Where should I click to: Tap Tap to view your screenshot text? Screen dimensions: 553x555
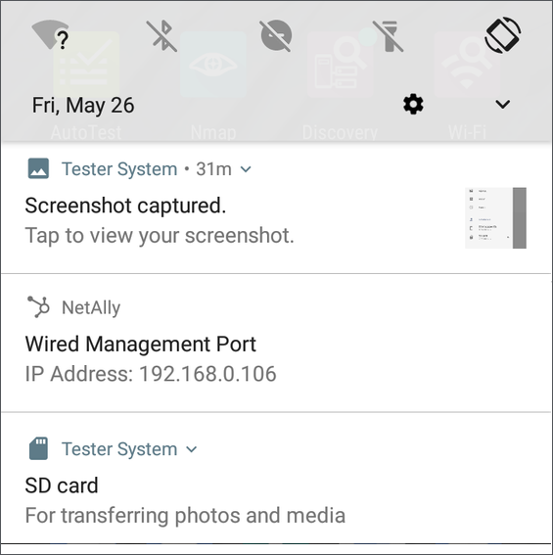click(x=160, y=235)
